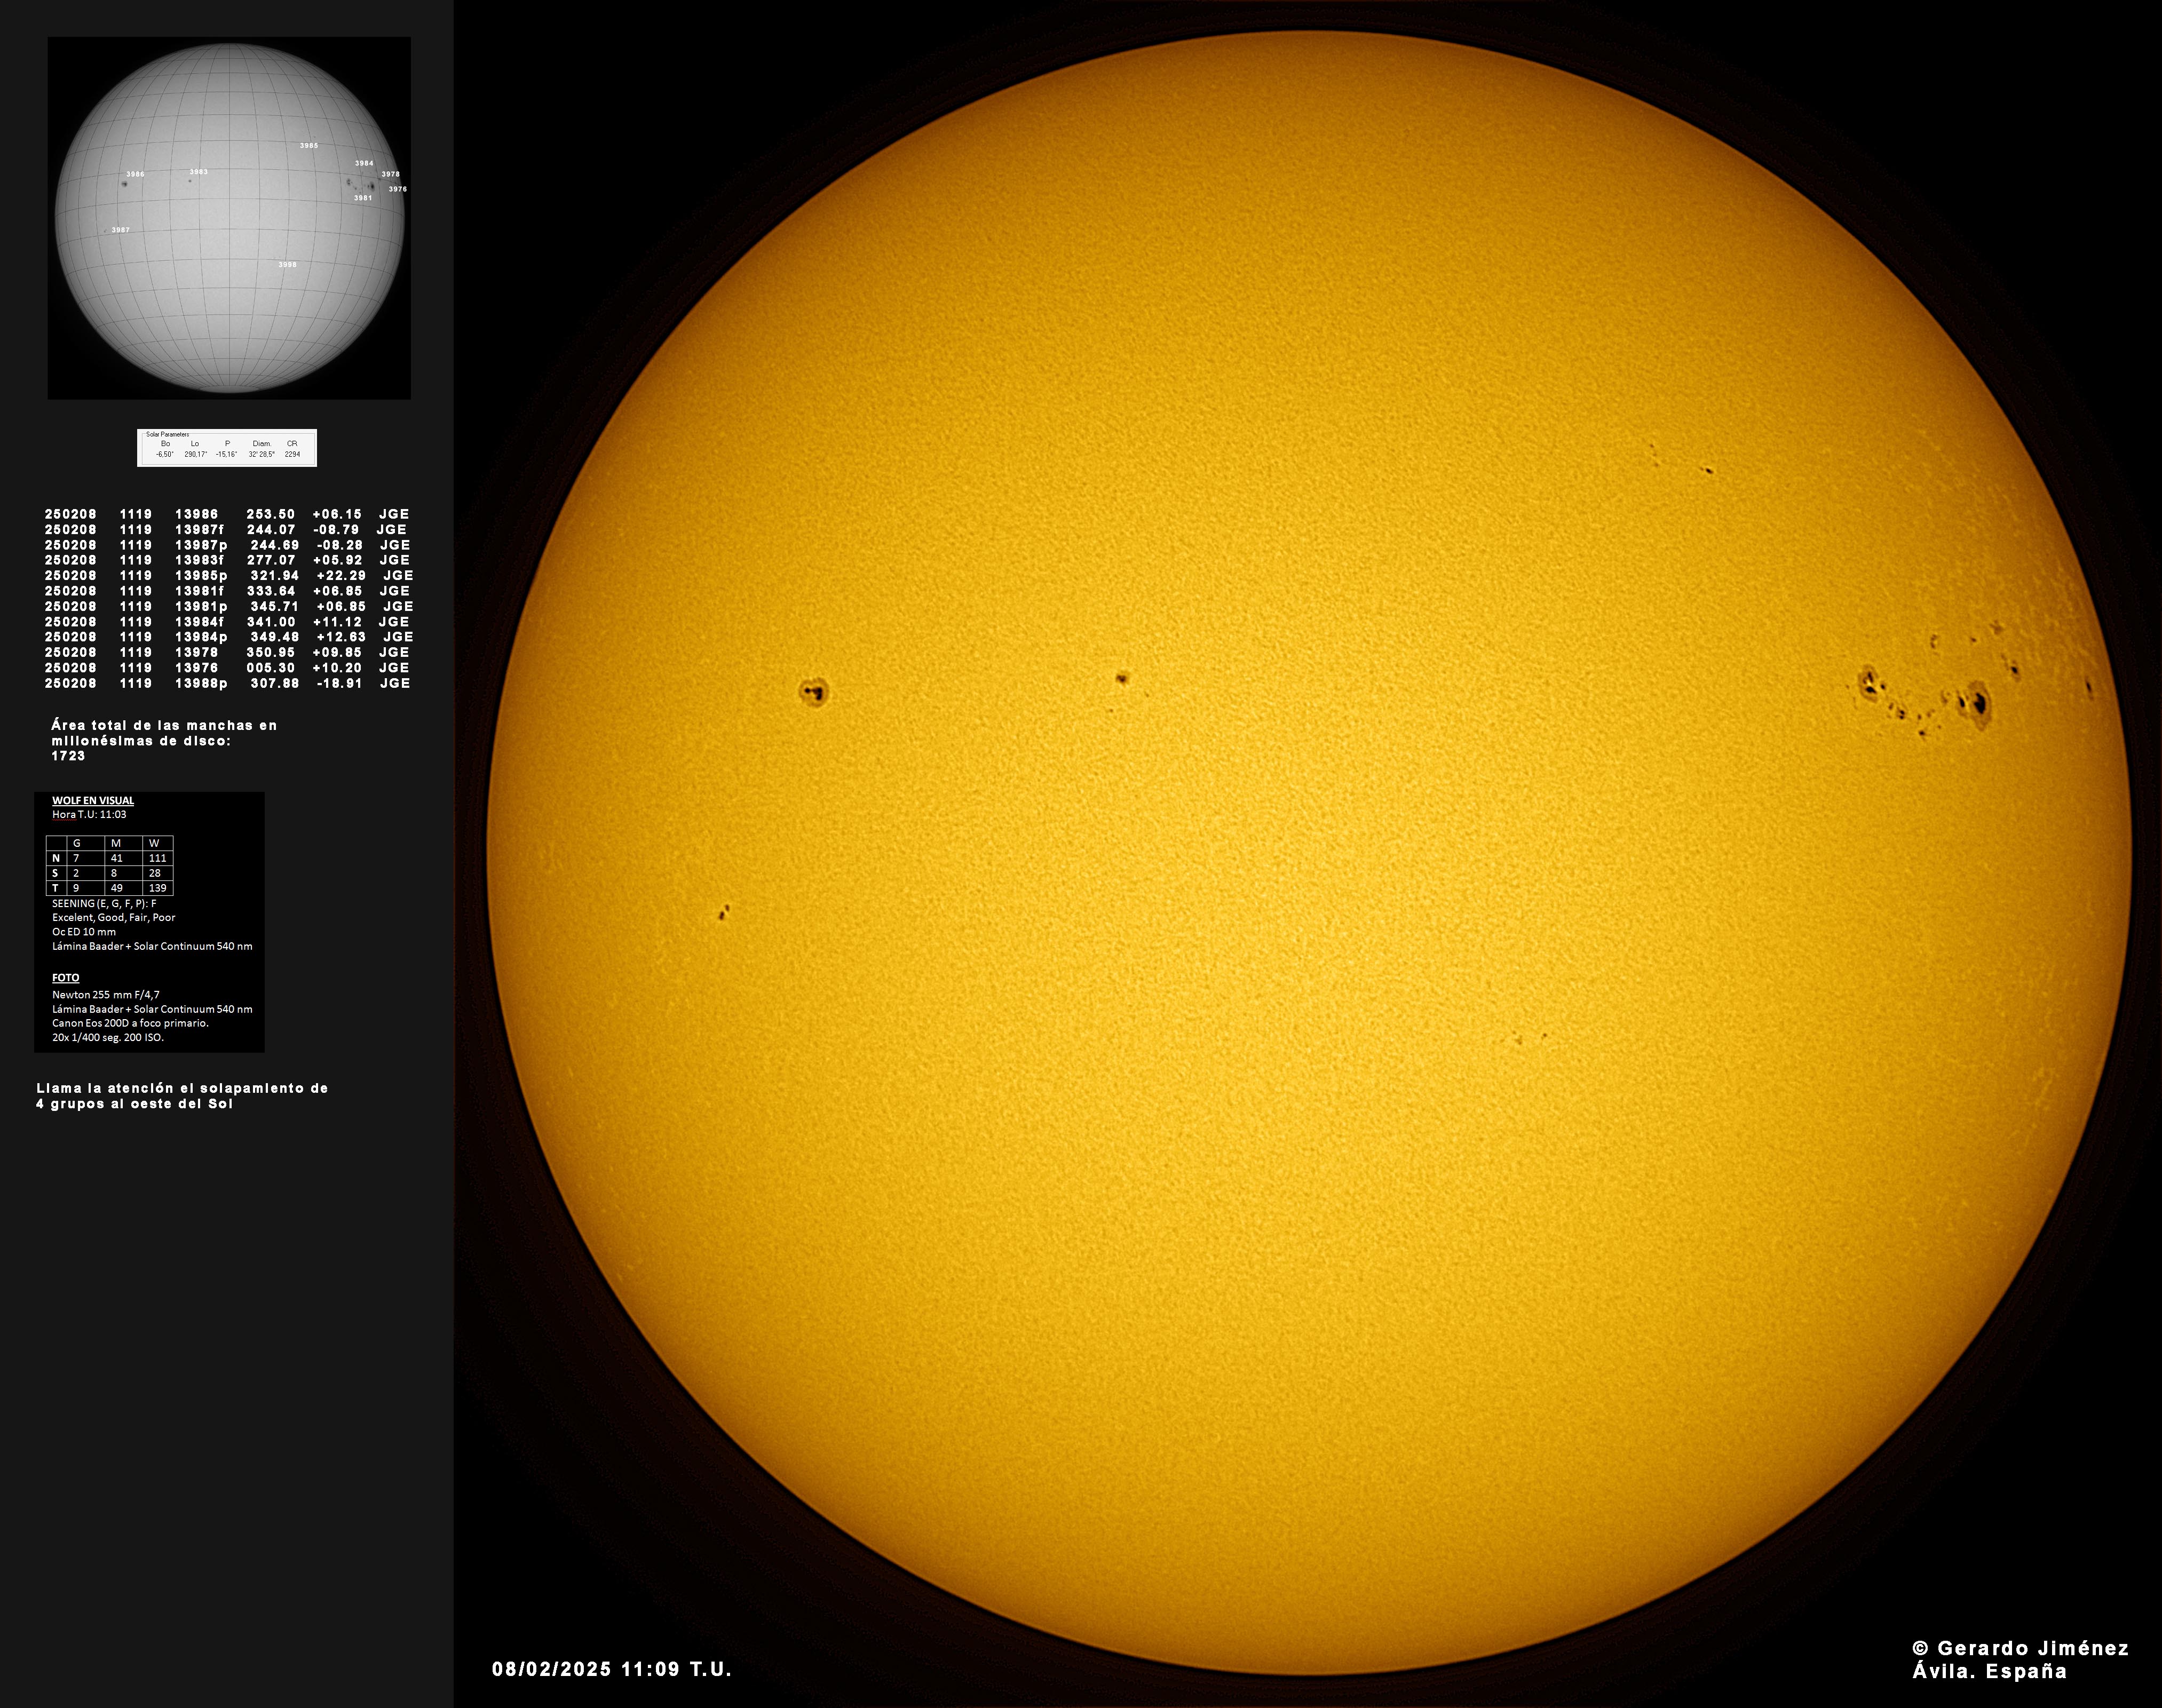2162x1708 pixels.
Task: Click the WOLF EN VISUAL heading
Action: [93, 800]
